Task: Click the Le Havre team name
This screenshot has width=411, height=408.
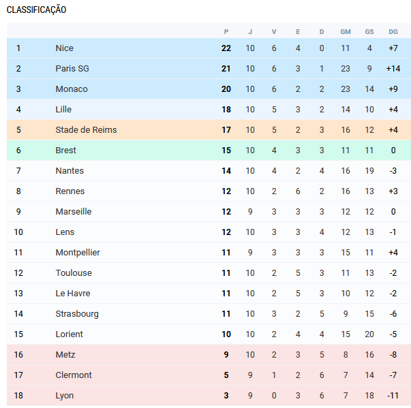Action: point(73,294)
